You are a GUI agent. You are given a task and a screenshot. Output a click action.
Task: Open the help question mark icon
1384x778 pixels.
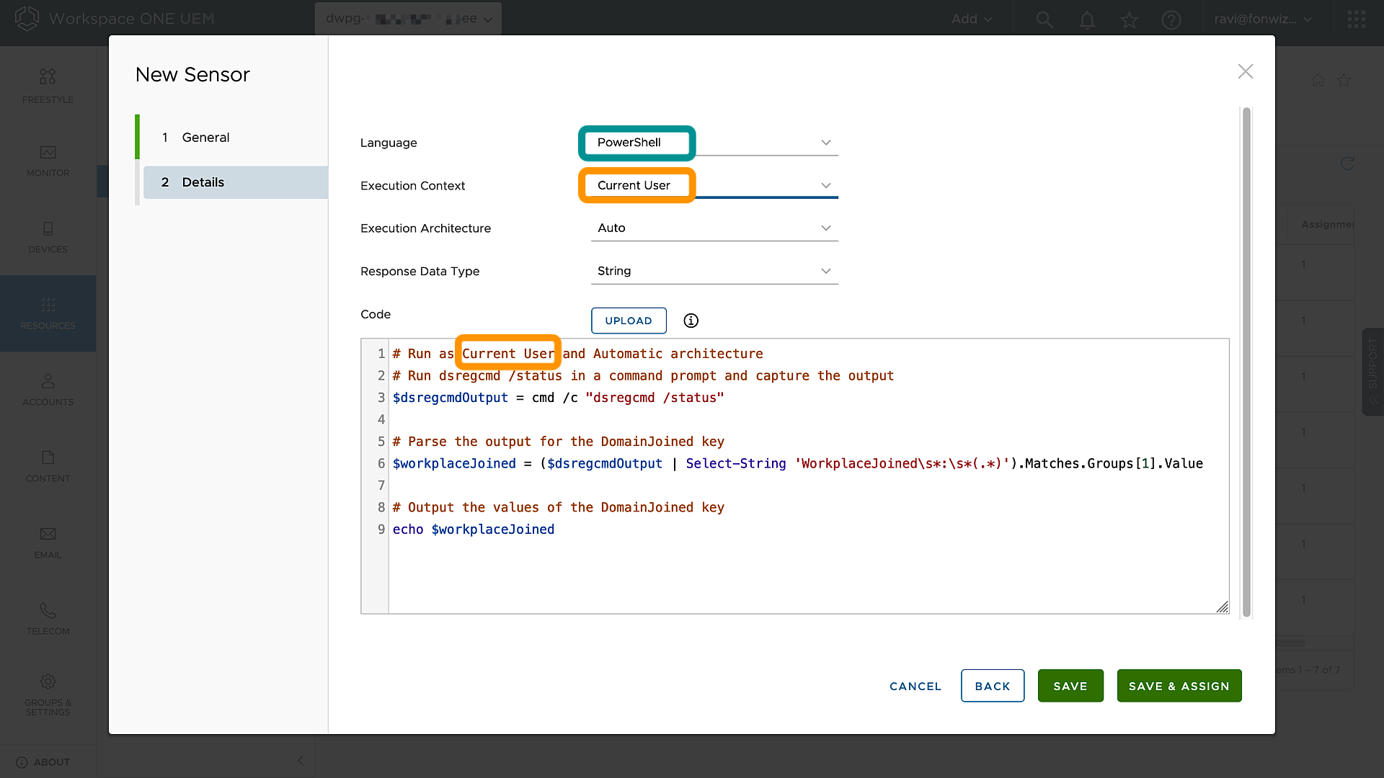click(1171, 19)
